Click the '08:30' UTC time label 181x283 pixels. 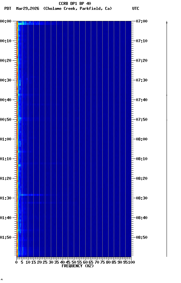(x=142, y=198)
